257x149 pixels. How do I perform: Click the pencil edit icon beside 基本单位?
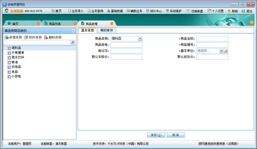226,51
